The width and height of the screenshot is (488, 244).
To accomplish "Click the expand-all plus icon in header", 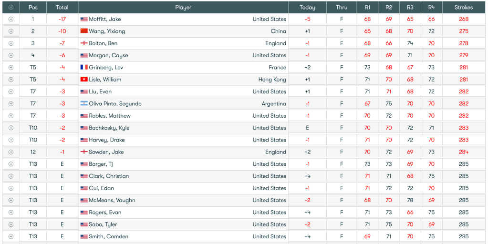I will [x=11, y=7].
